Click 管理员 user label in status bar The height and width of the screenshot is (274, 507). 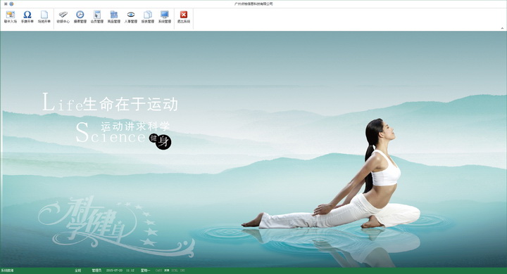[x=96, y=270]
